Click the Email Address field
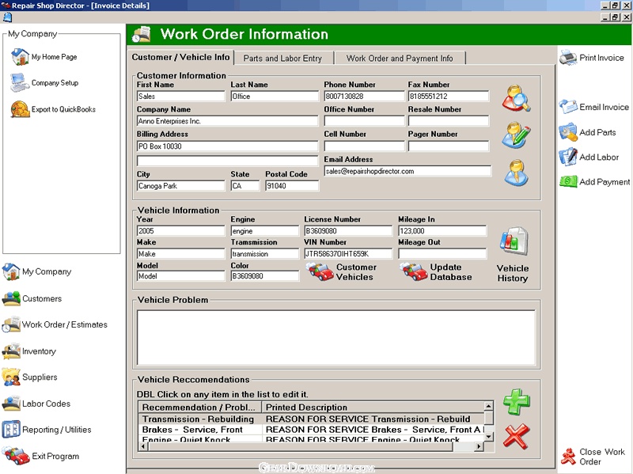The image size is (633, 474). click(x=407, y=171)
